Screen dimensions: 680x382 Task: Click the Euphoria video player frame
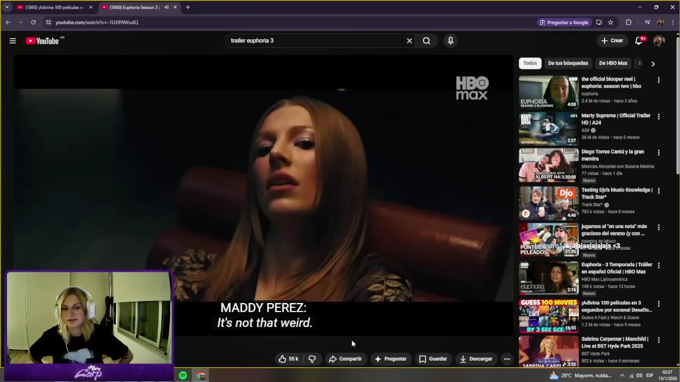point(264,195)
